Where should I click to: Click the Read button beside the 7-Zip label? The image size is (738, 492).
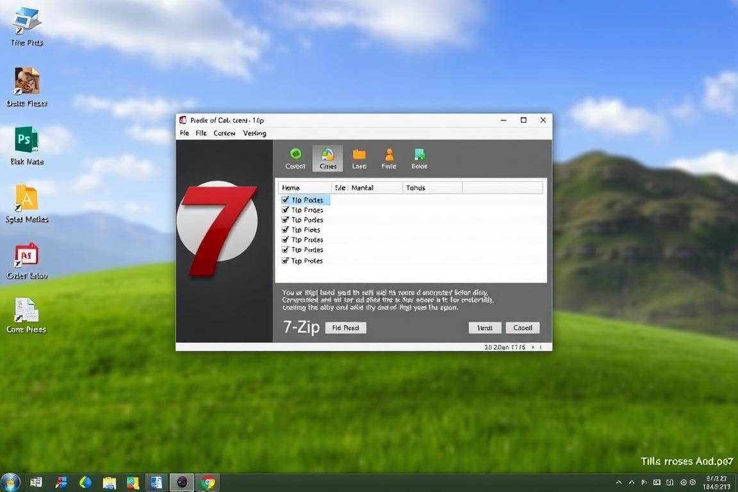345,327
